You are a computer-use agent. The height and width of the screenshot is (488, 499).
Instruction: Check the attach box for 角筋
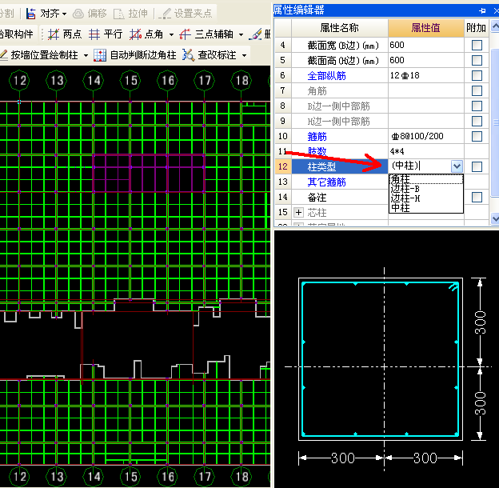point(477,90)
